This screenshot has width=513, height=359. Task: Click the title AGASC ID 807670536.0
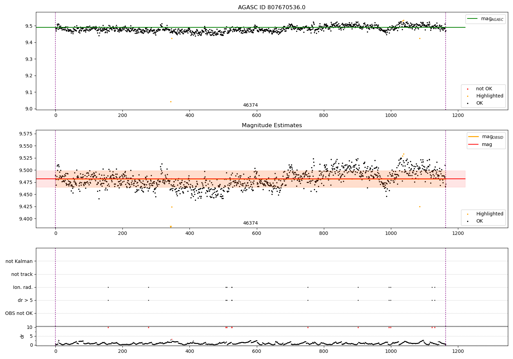[x=272, y=8]
